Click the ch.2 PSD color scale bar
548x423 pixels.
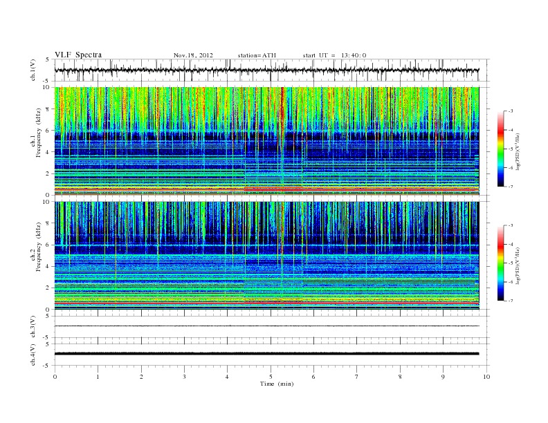[x=500, y=263]
